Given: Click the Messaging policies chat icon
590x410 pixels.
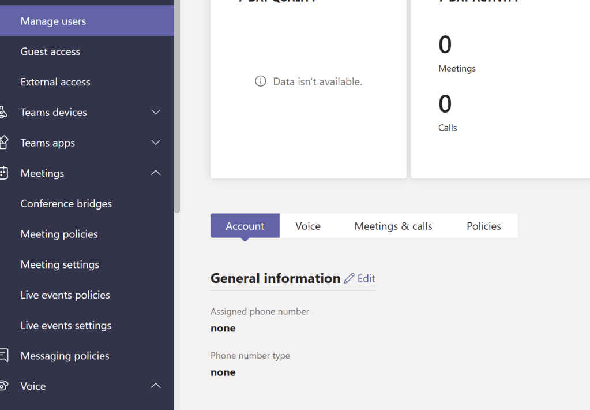Looking at the screenshot, I should click(x=3, y=355).
